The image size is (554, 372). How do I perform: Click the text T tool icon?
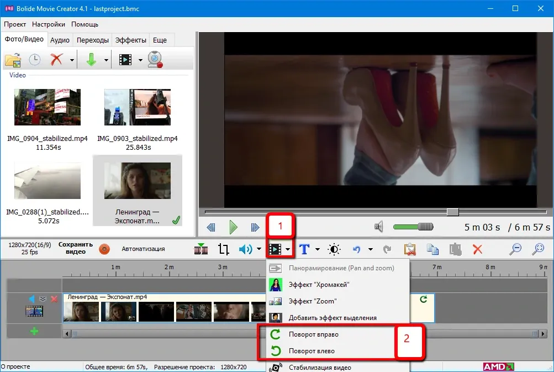pos(304,249)
